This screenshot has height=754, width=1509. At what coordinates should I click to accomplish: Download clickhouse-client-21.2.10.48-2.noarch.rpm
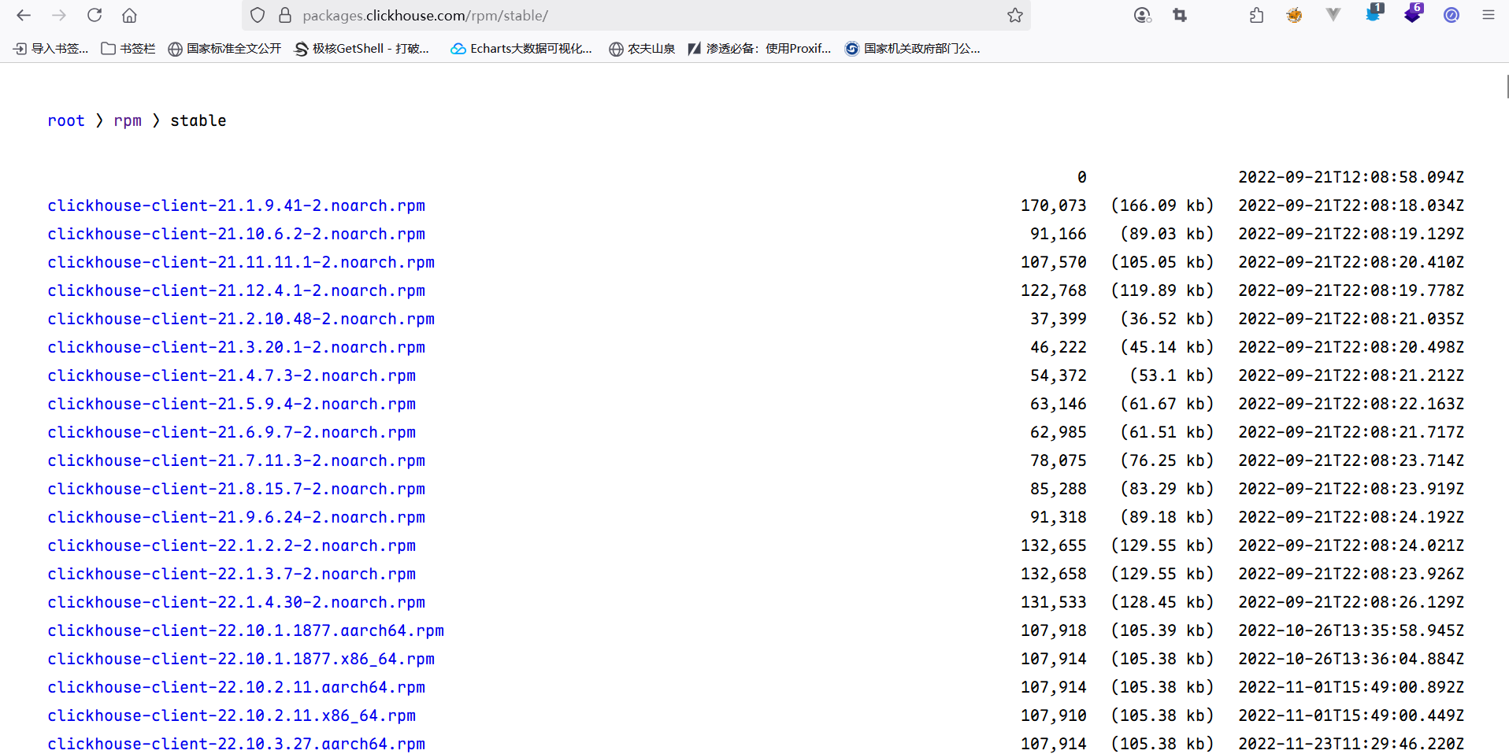click(241, 319)
